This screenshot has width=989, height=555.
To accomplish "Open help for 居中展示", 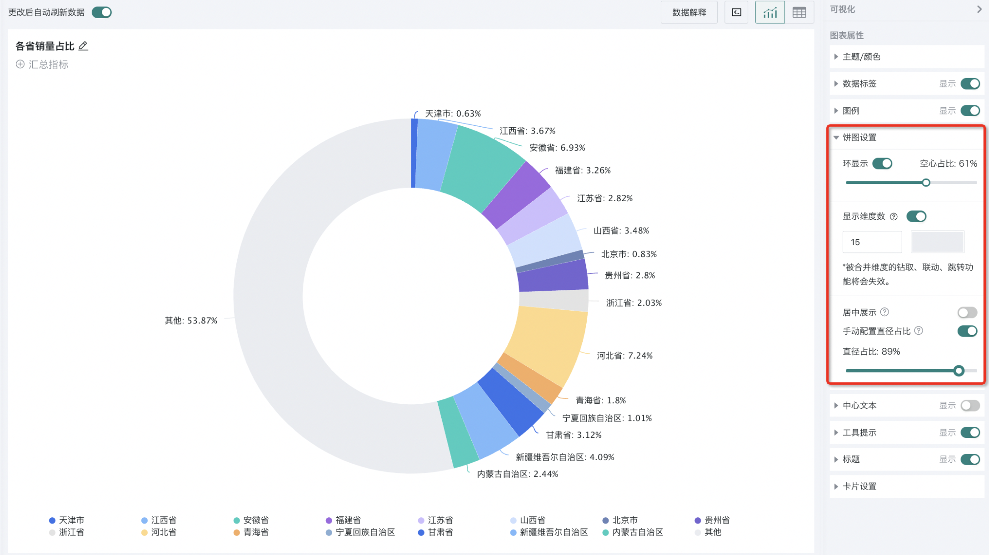I will (x=884, y=312).
